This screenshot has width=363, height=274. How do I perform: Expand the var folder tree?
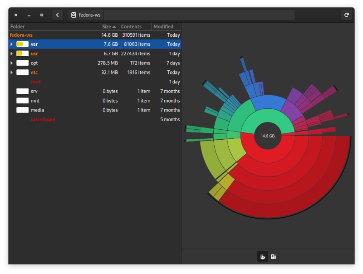coord(11,44)
